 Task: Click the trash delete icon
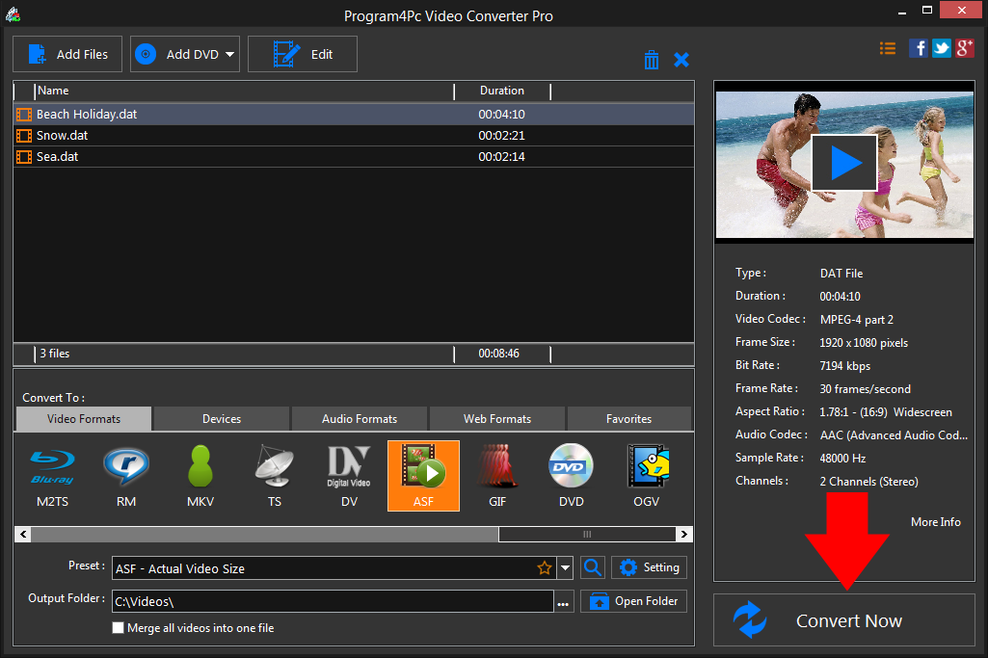(x=652, y=60)
